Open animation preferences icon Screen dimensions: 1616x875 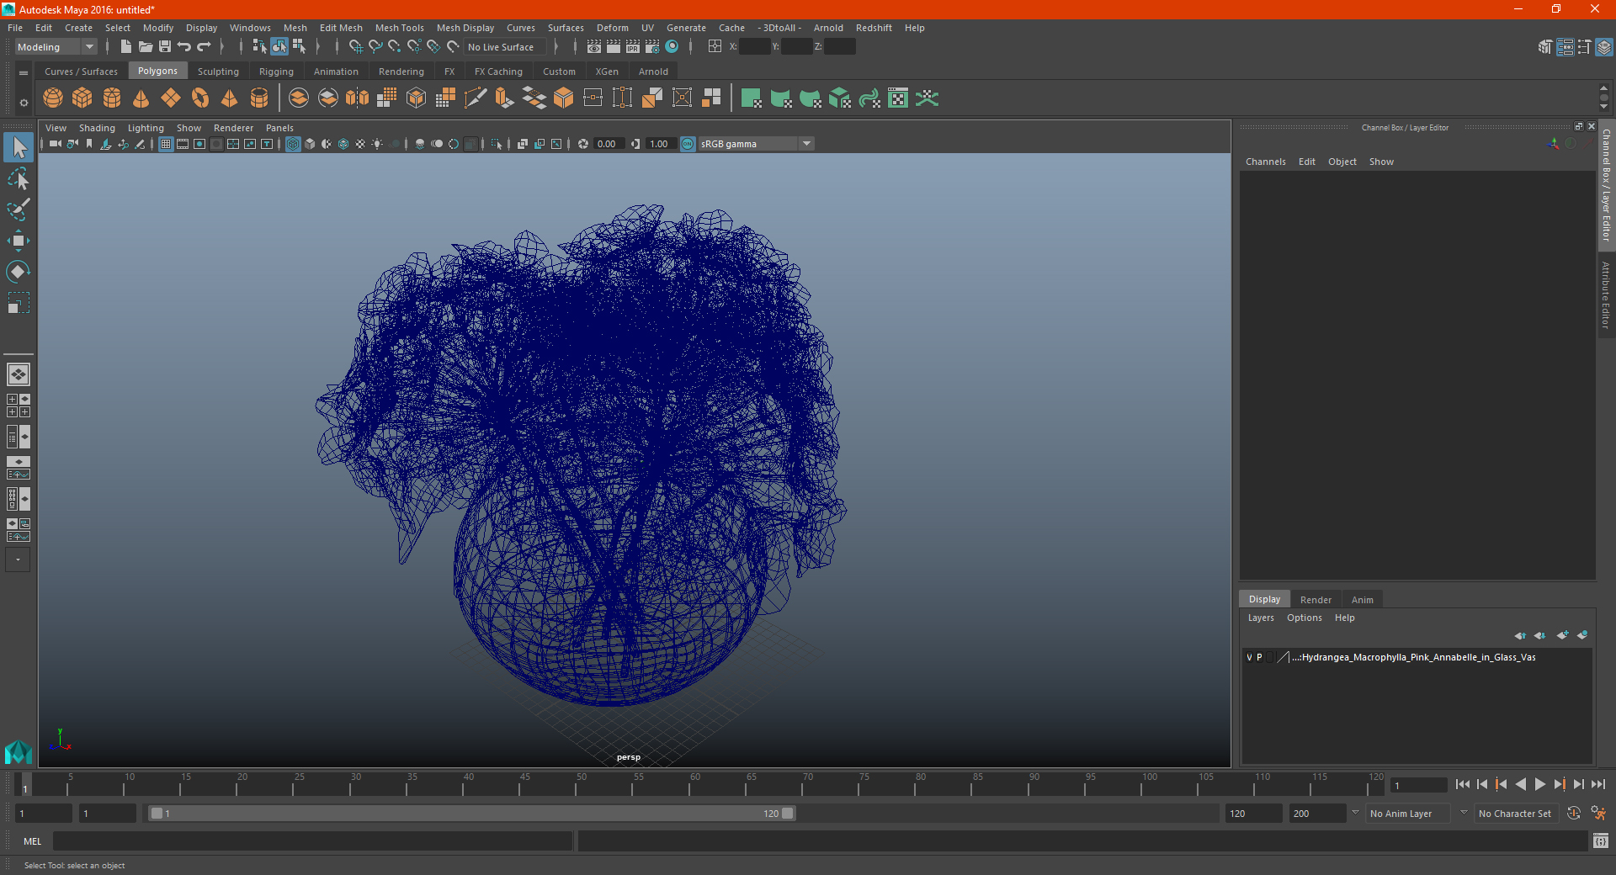point(1599,814)
